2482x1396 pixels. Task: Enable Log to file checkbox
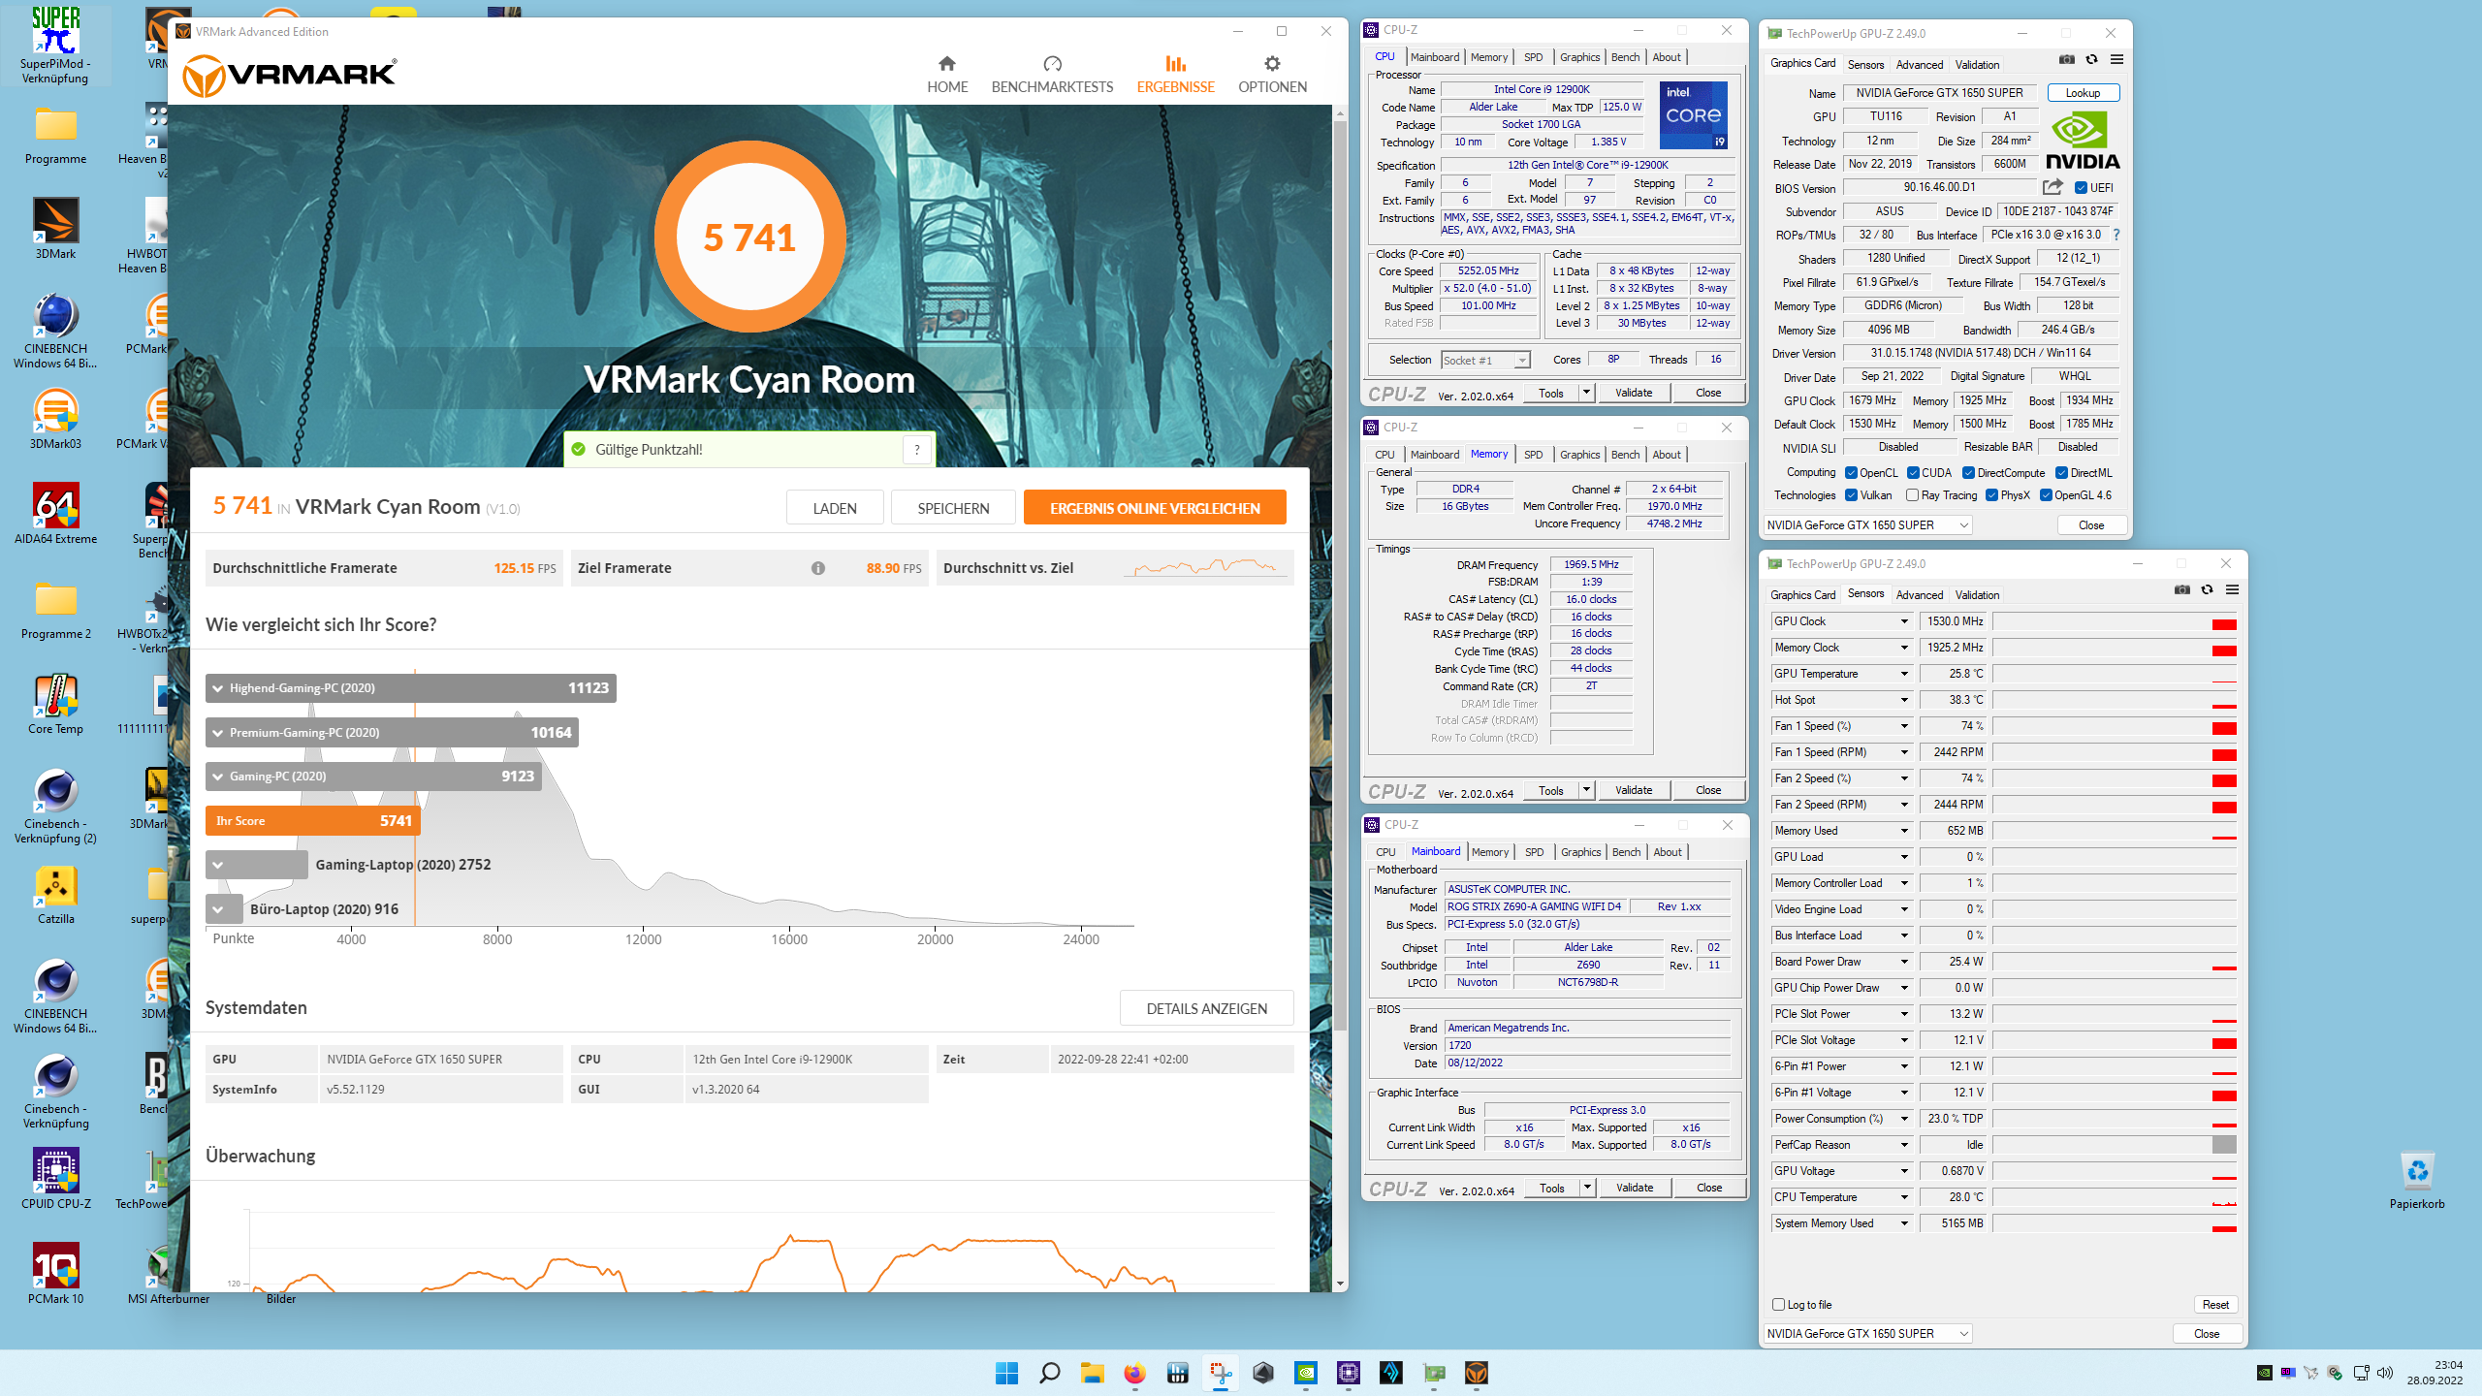(x=1778, y=1305)
